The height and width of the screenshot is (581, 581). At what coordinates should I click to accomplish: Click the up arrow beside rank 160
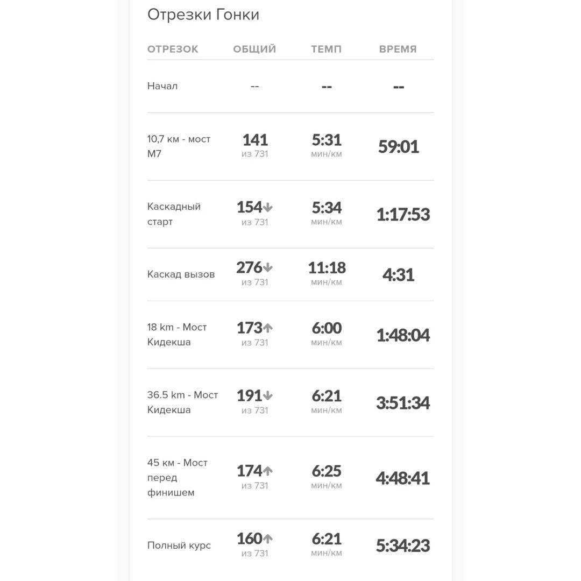(x=268, y=539)
